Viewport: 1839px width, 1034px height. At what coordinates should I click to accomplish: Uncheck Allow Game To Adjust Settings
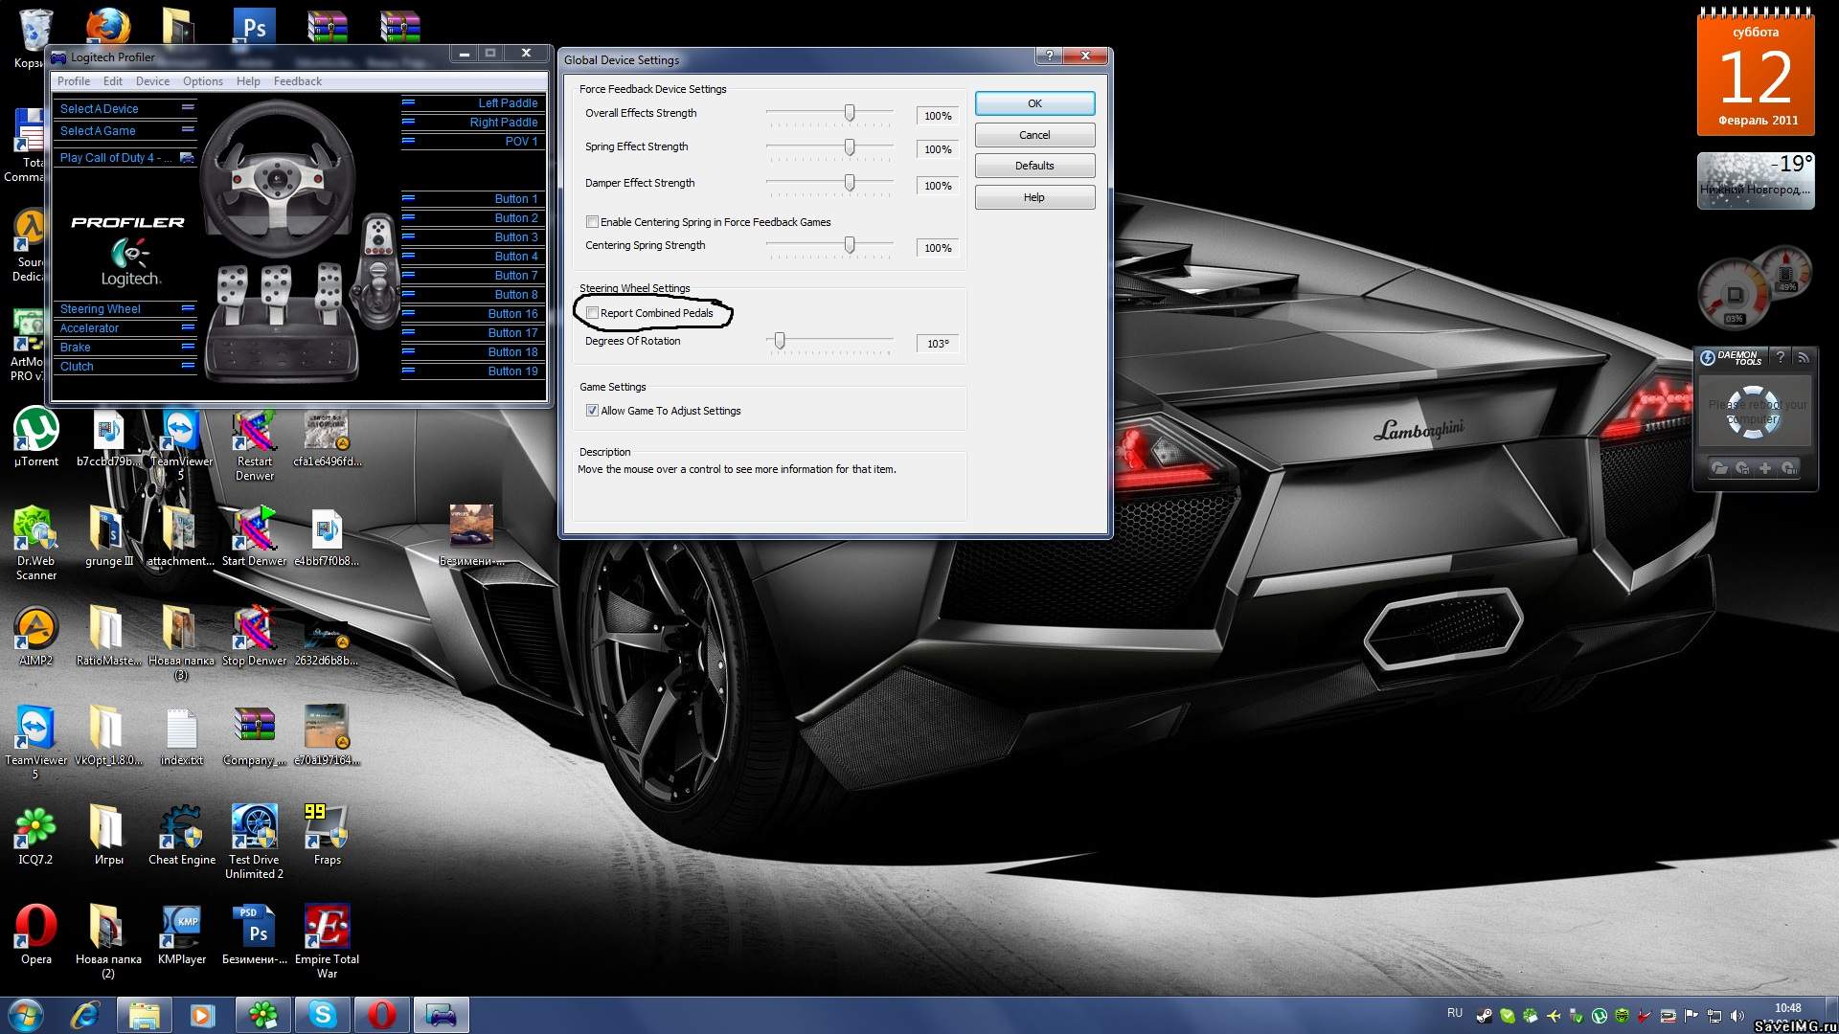[592, 411]
